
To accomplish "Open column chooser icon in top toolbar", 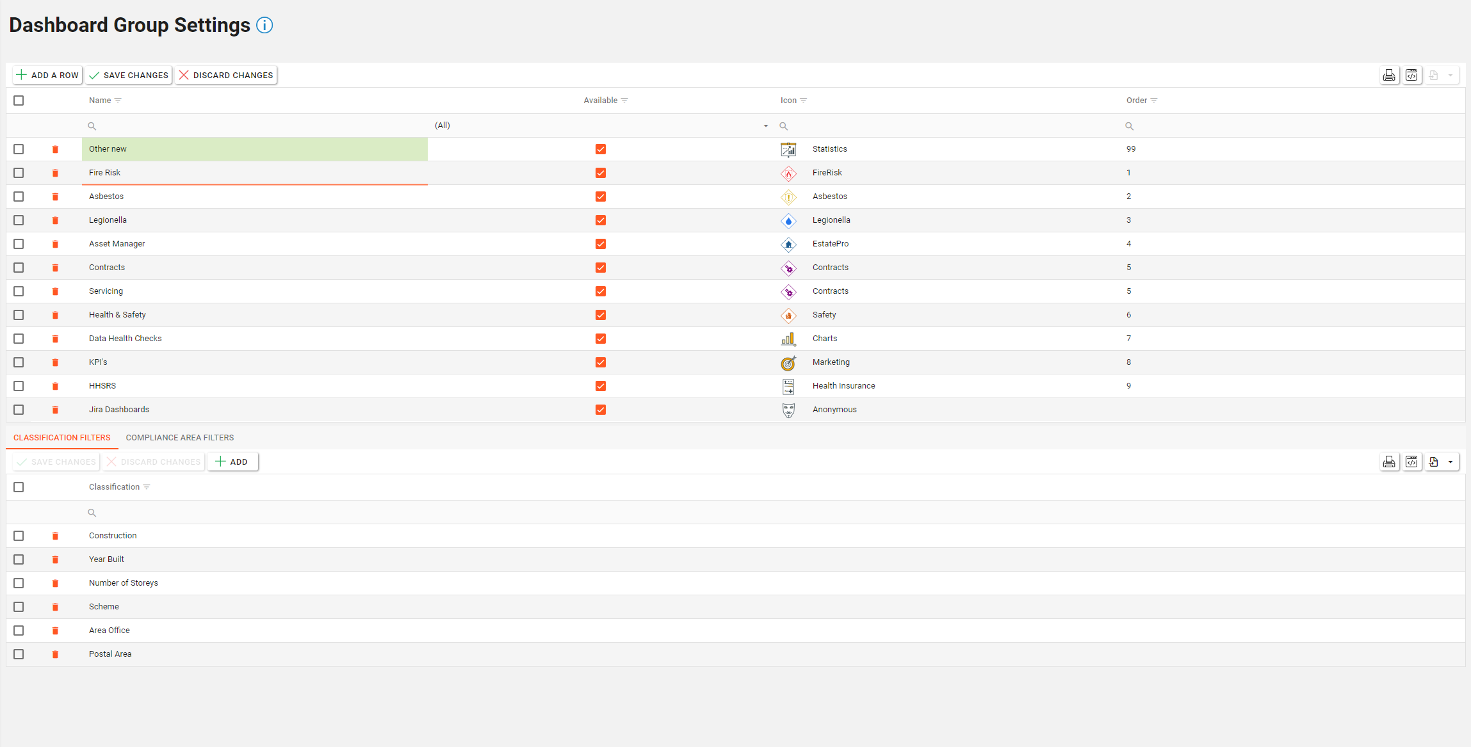I will [x=1411, y=76].
